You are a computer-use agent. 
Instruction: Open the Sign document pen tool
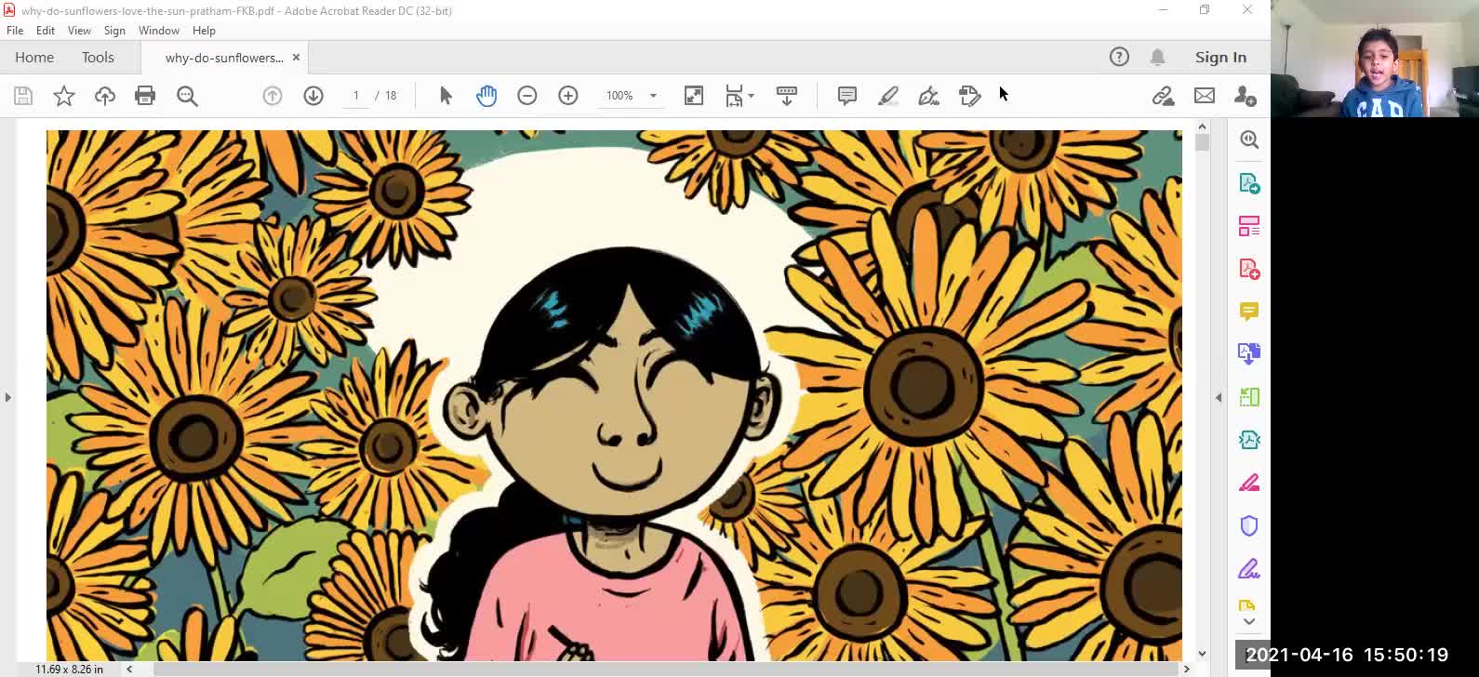point(928,96)
